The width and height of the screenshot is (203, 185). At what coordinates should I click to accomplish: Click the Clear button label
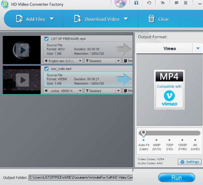[163, 19]
